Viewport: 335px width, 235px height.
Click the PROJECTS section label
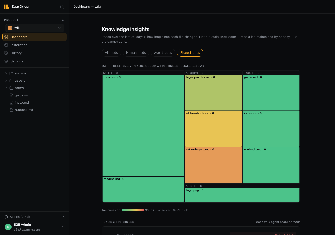click(12, 20)
